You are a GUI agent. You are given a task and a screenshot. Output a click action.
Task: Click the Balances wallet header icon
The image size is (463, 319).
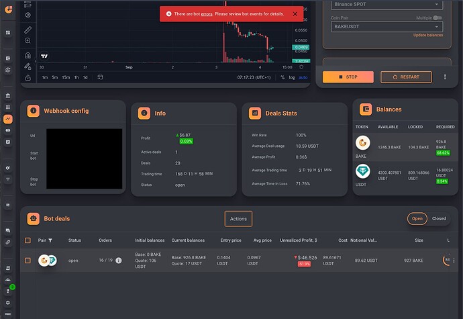(366, 109)
